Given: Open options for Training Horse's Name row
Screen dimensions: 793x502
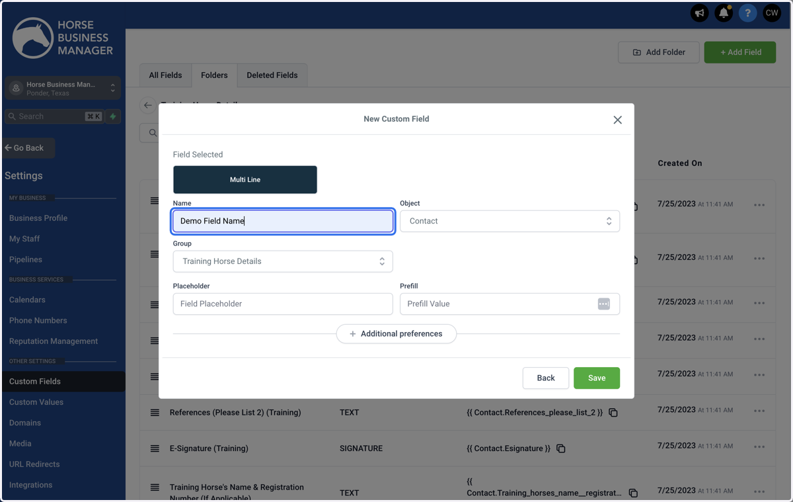Looking at the screenshot, I should (759, 491).
